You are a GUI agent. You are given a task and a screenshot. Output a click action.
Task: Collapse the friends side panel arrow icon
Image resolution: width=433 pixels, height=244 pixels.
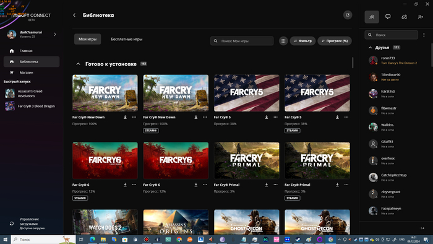pyautogui.click(x=422, y=228)
